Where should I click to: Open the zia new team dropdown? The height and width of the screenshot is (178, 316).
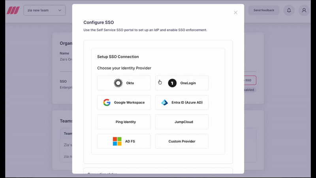[x=45, y=10]
